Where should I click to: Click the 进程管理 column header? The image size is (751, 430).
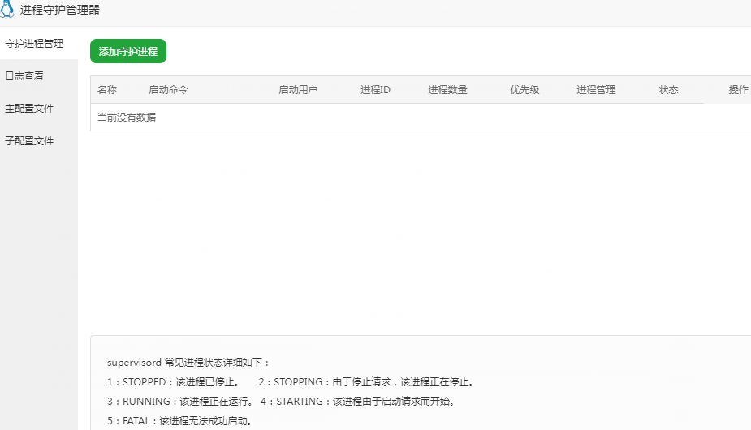pos(596,89)
